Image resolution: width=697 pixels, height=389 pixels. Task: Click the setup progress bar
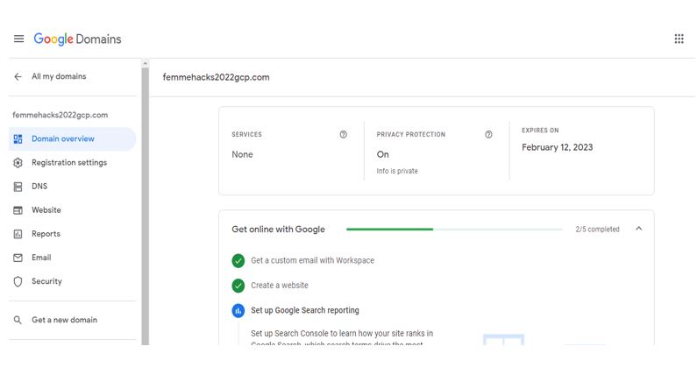tap(454, 230)
